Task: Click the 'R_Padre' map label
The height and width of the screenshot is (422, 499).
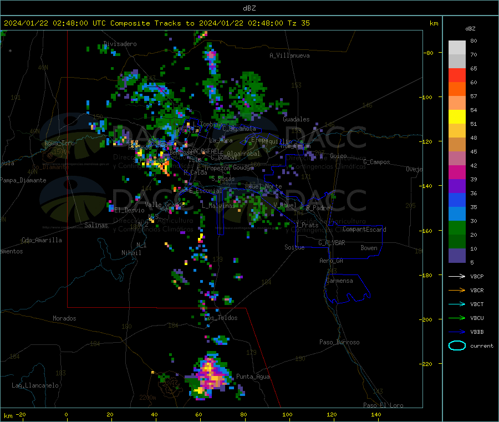Action: coord(318,208)
